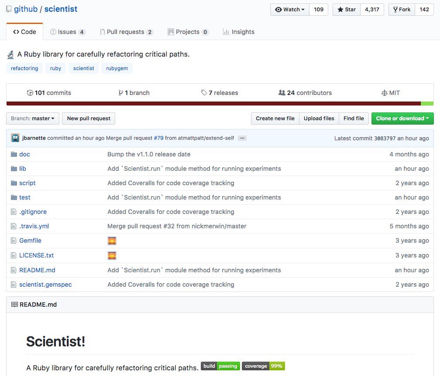Open the scientist repo name link
The width and height of the screenshot is (440, 376).
click(61, 9)
